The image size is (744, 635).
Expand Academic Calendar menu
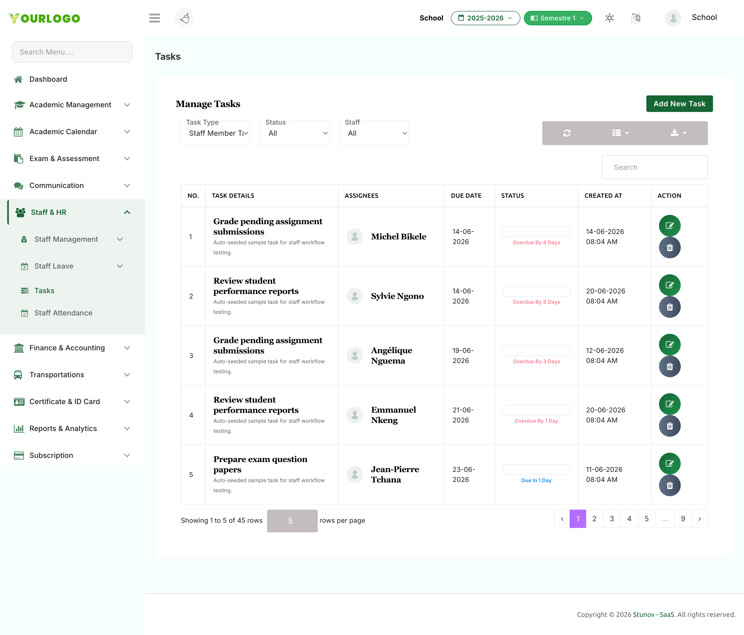(72, 132)
